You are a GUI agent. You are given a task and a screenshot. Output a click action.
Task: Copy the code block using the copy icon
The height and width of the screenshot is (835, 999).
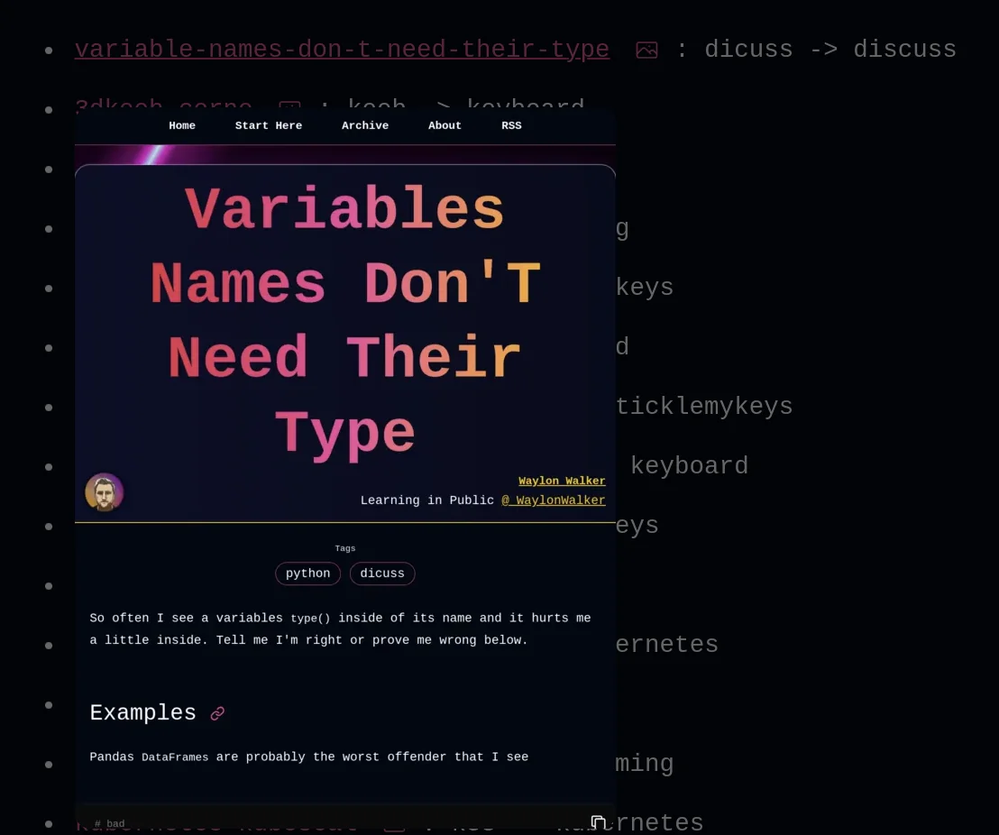598,821
